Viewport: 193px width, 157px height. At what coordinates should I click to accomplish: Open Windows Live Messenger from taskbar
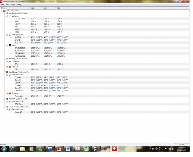[x=40, y=149]
